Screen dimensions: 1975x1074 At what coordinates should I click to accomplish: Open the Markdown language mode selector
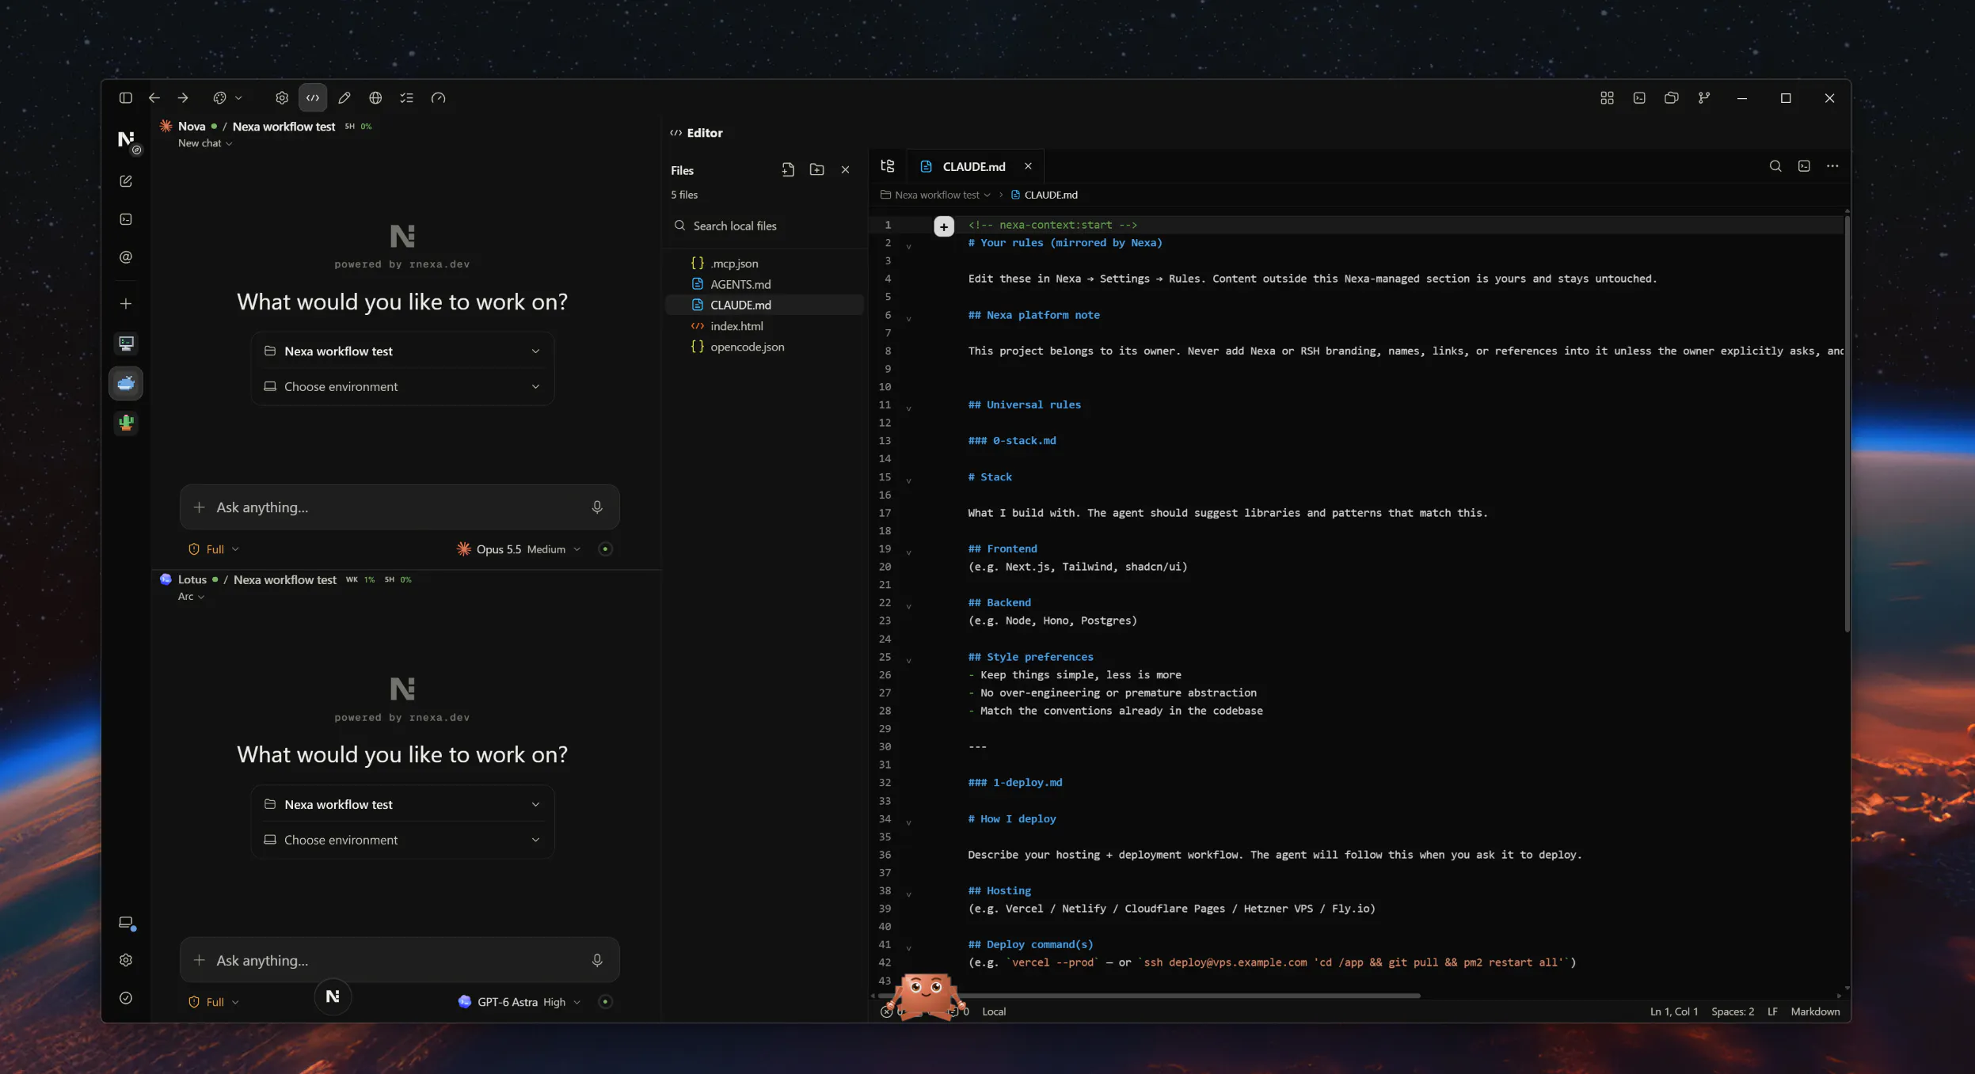pyautogui.click(x=1815, y=1012)
